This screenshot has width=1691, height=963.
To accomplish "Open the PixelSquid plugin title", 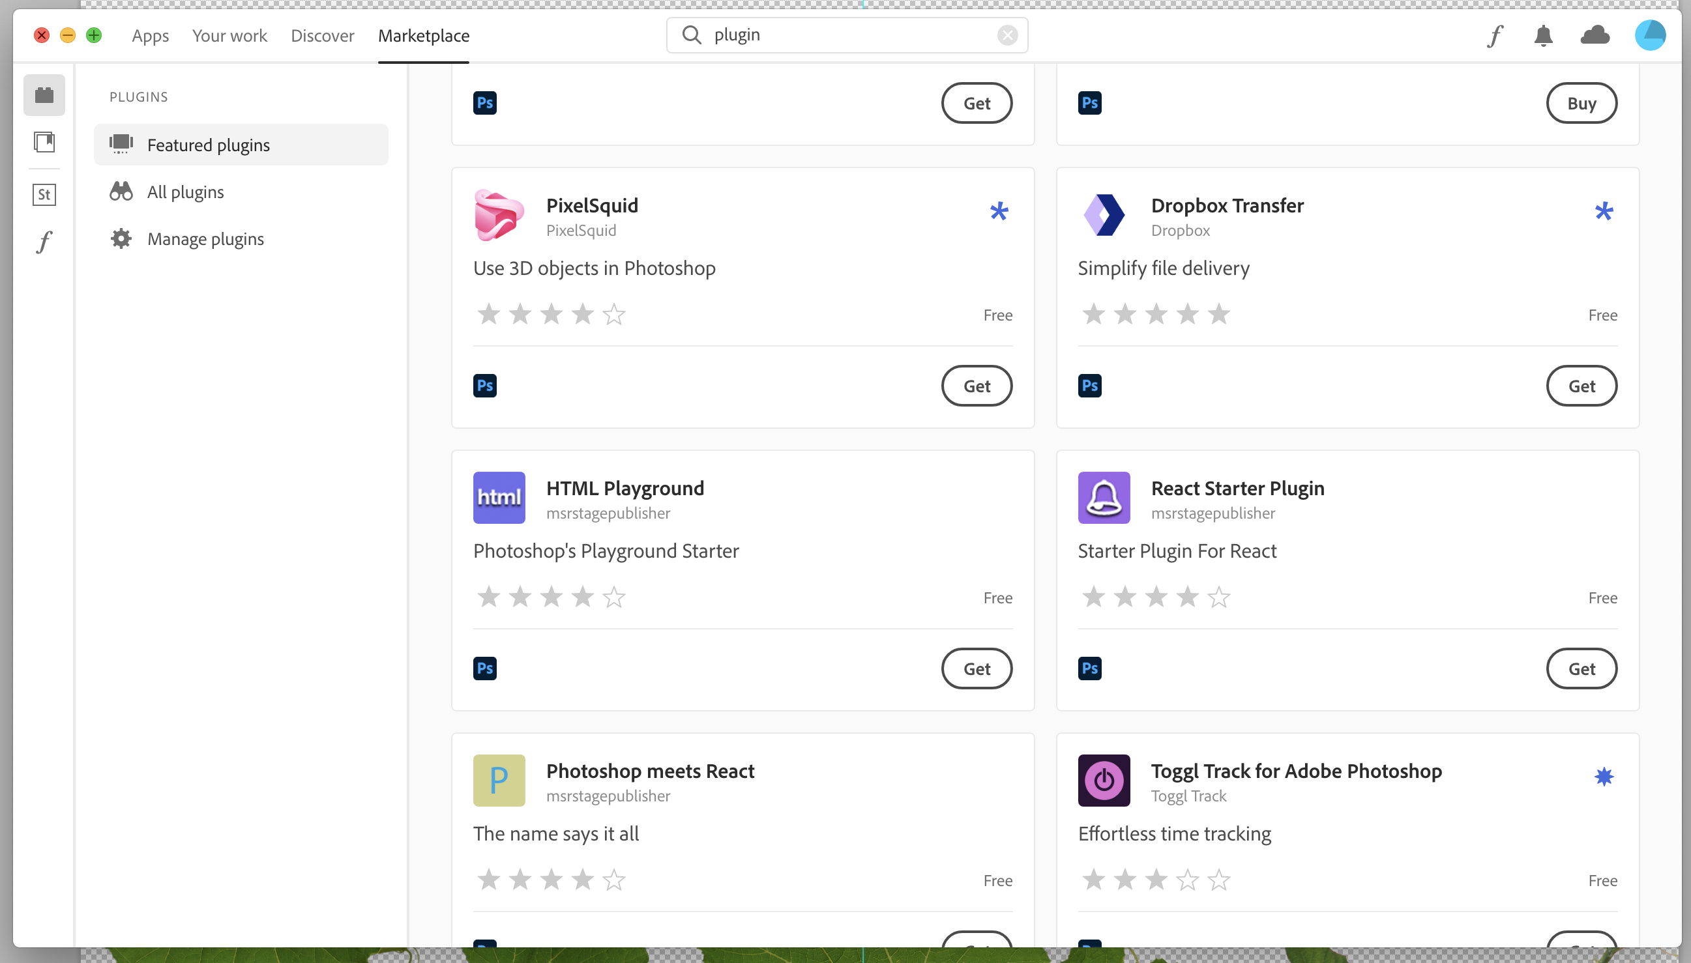I will 592,205.
